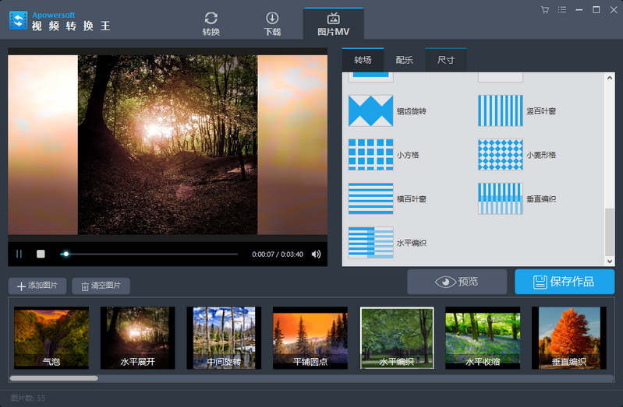Select the 横百叶窗 horizontal blinds transition
This screenshot has width=623, height=407.
370,198
